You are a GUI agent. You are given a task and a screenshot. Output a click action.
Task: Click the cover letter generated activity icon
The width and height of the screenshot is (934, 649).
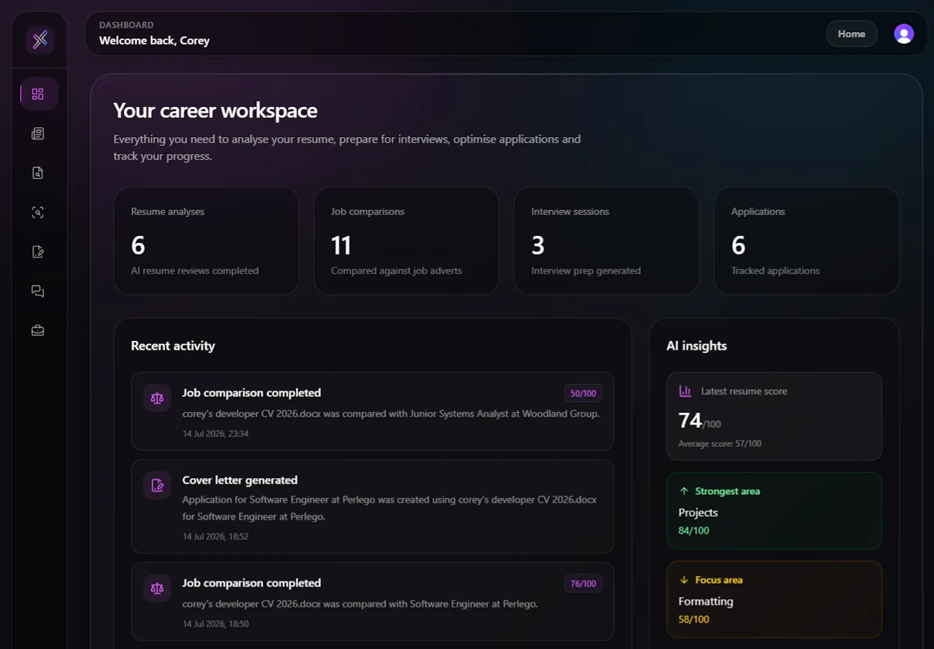click(x=157, y=486)
